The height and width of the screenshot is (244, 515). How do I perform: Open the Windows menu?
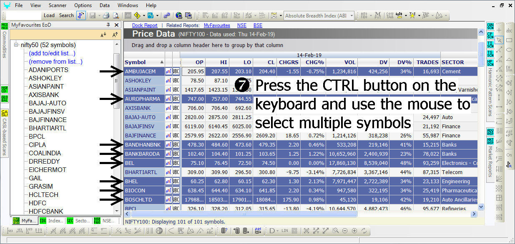pyautogui.click(x=128, y=5)
